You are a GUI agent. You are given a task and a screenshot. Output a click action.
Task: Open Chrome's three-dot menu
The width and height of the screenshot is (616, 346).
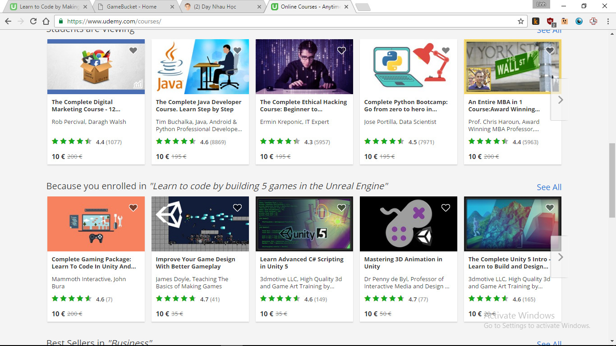click(607, 21)
